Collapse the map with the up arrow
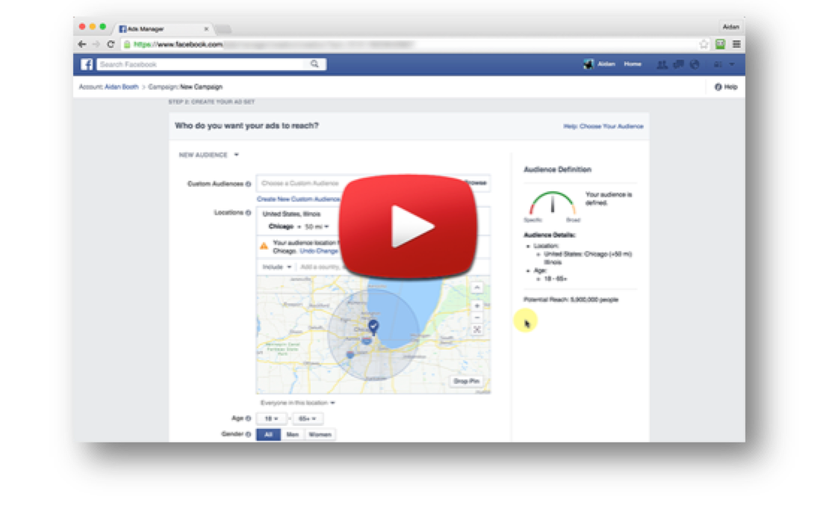 point(477,287)
